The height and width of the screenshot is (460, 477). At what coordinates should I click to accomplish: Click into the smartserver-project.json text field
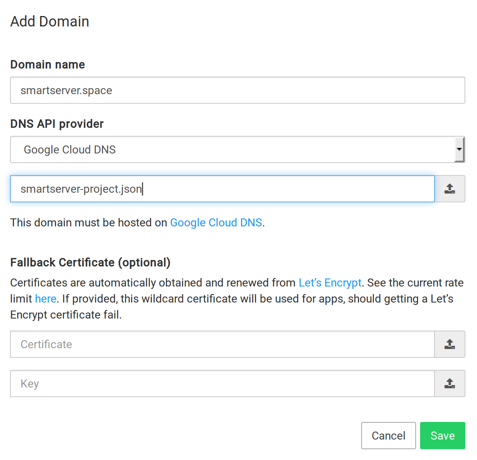[222, 189]
